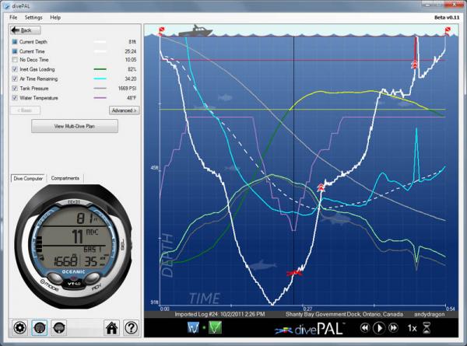Expand the Advanced options

tap(123, 110)
